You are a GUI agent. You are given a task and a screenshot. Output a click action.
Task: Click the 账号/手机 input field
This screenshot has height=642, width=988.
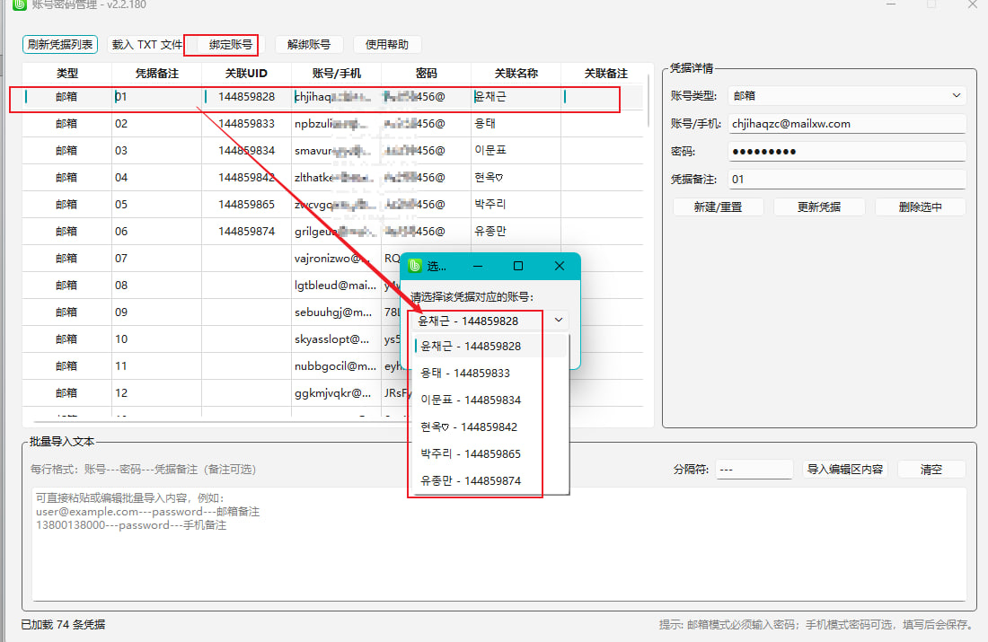click(x=847, y=124)
